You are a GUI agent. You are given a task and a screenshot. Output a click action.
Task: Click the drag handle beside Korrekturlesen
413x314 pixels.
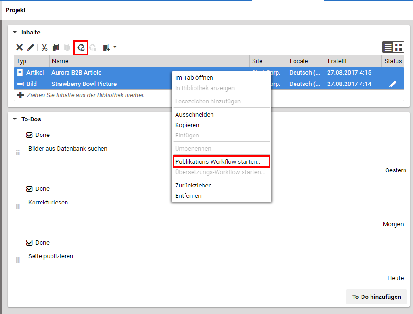(18, 206)
